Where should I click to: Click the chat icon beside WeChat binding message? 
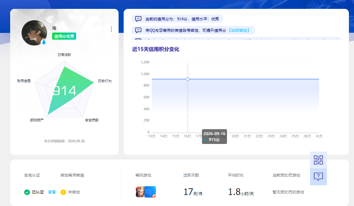[138, 30]
